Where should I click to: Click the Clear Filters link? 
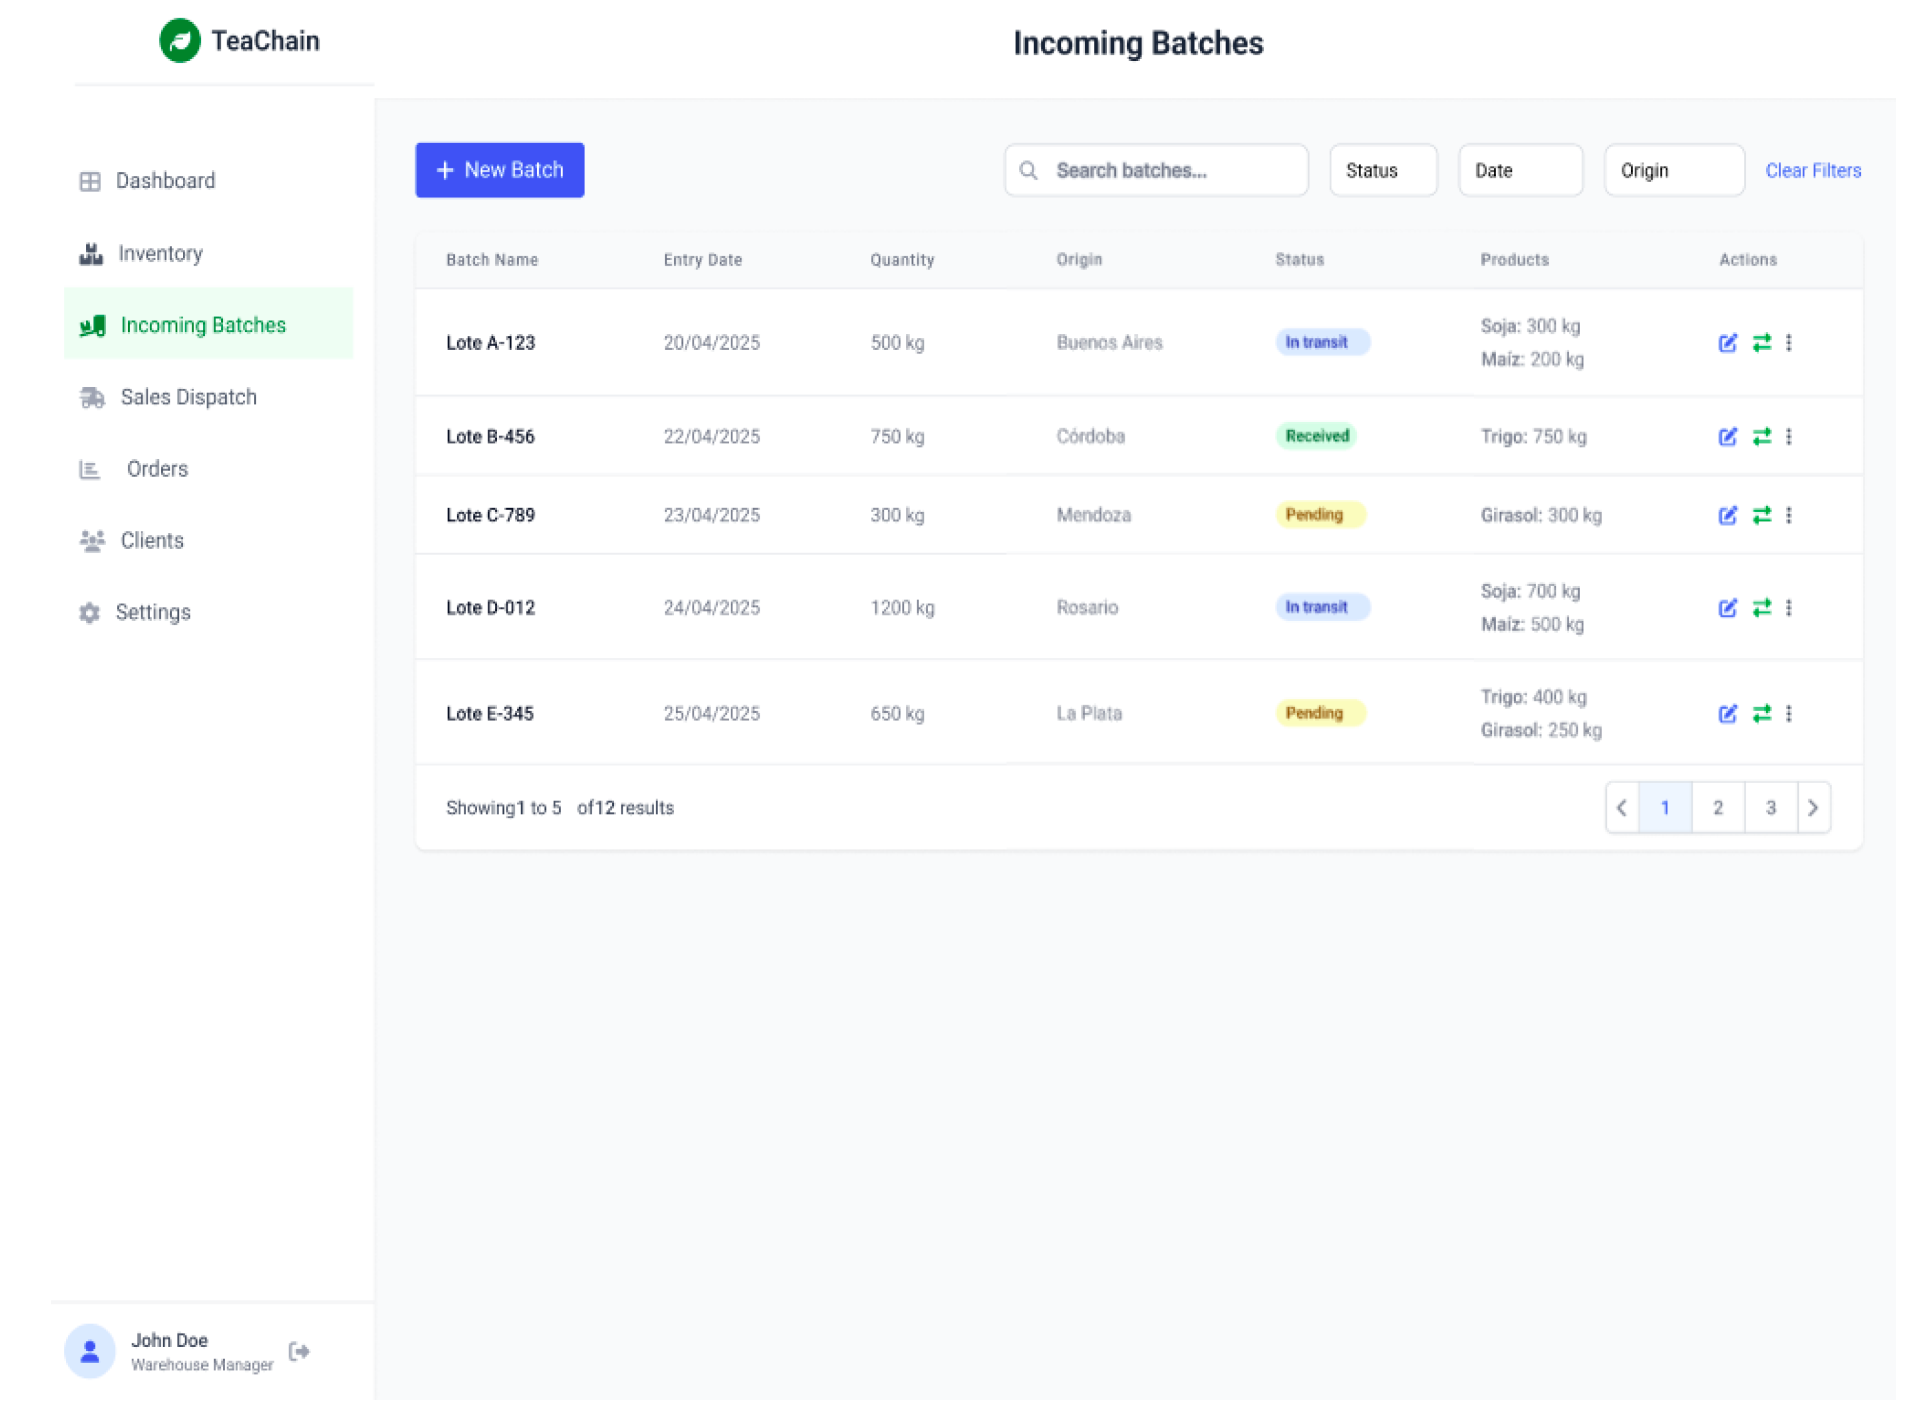[1812, 171]
